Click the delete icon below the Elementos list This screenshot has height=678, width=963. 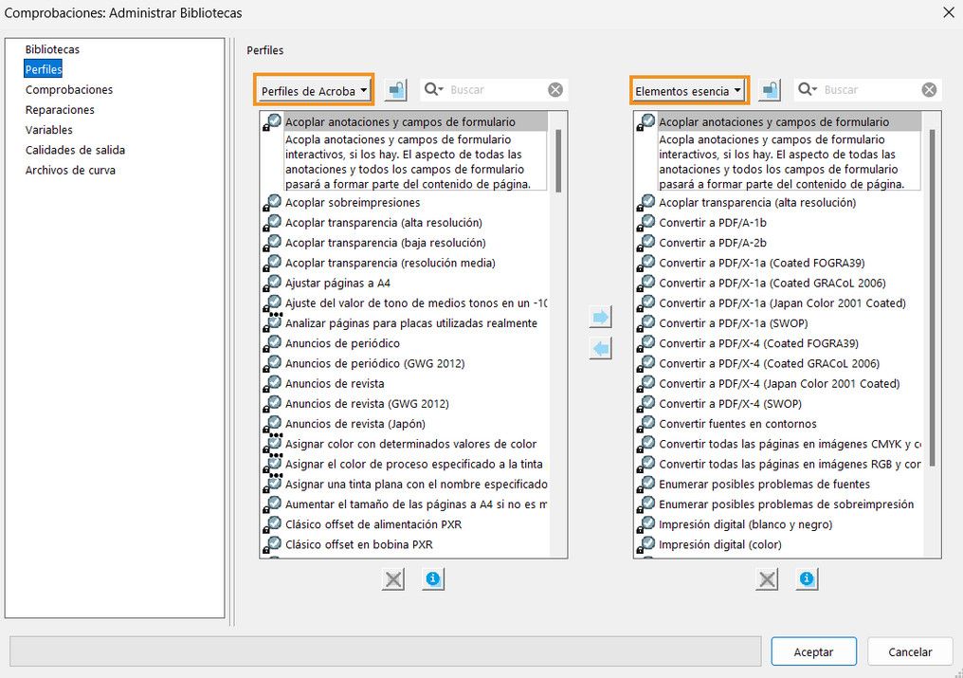(767, 578)
